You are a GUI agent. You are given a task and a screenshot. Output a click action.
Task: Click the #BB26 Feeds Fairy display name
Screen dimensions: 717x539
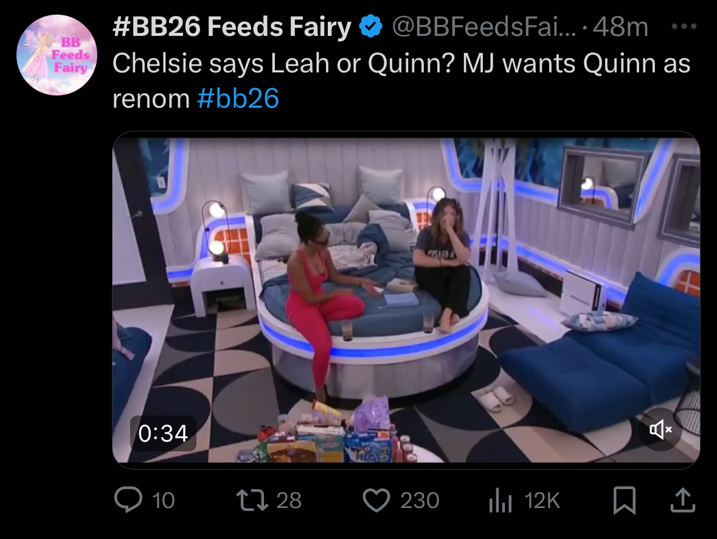tap(232, 27)
